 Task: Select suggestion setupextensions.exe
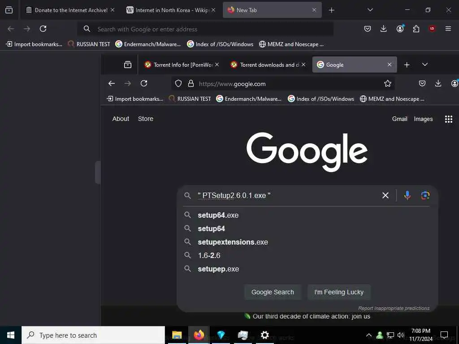[307, 242]
